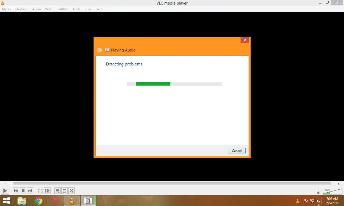Toggle random shuffle playback

[71, 191]
